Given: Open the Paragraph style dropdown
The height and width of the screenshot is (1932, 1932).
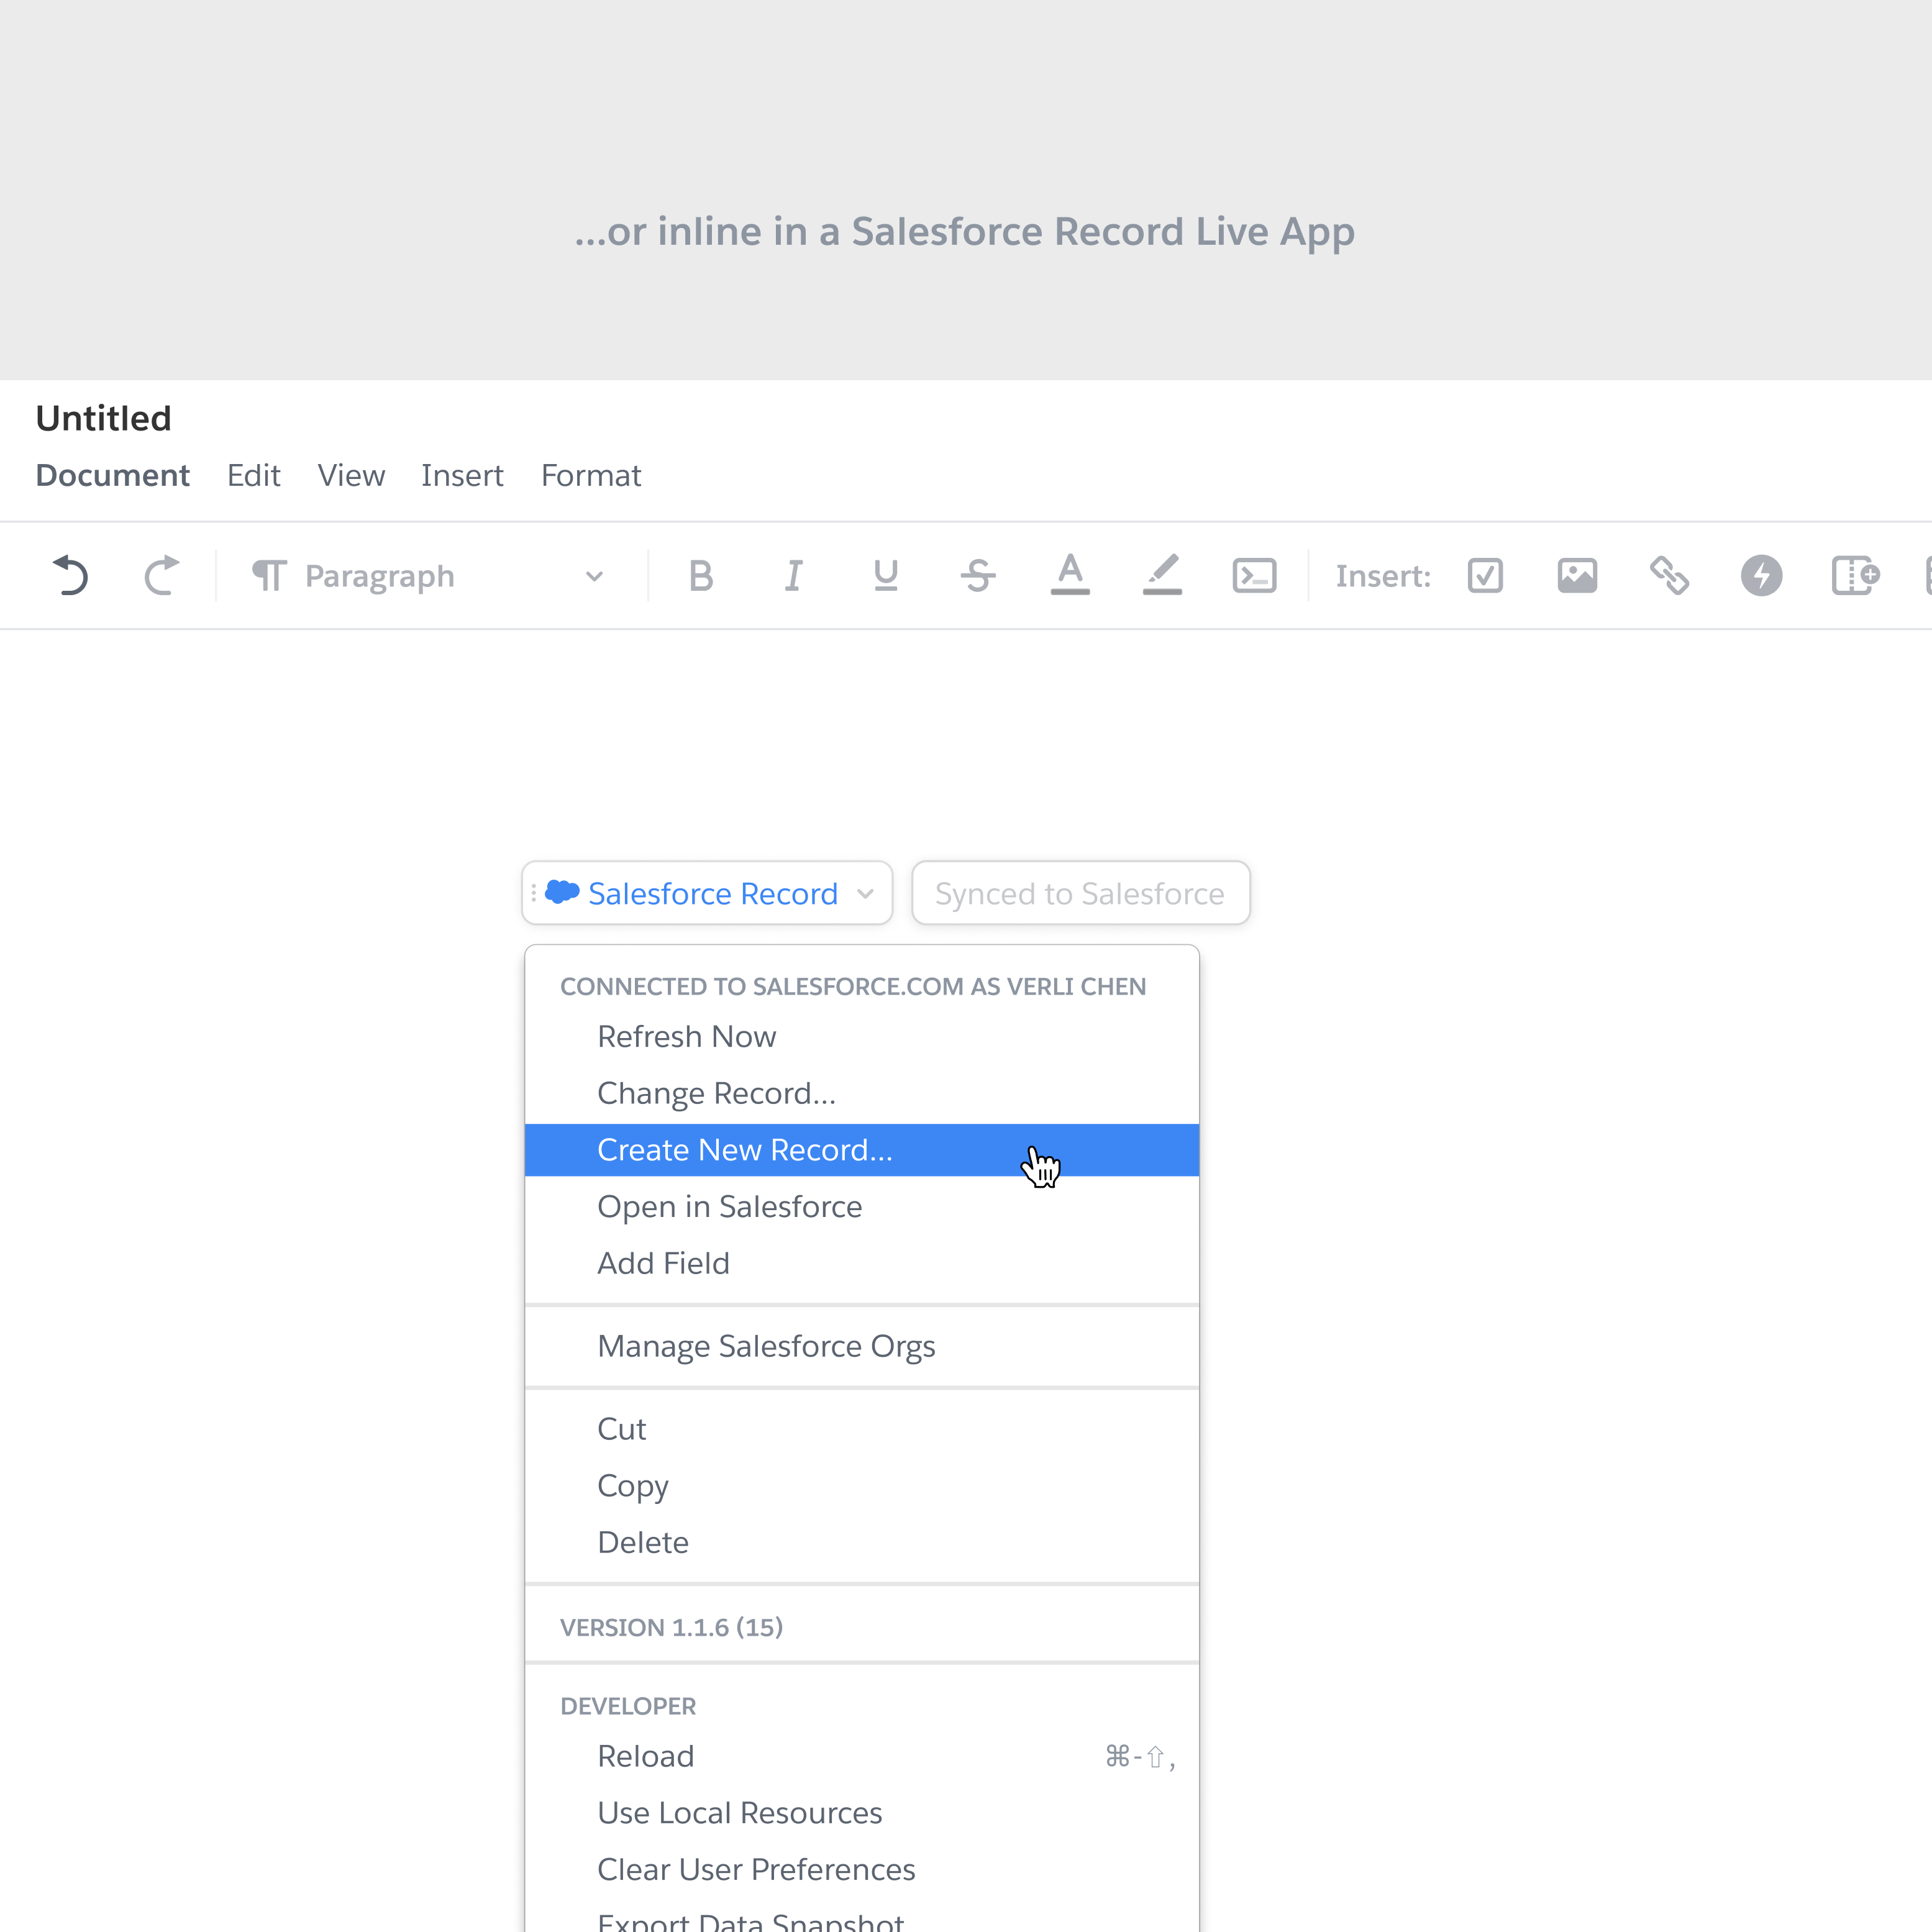Looking at the screenshot, I should [x=428, y=576].
